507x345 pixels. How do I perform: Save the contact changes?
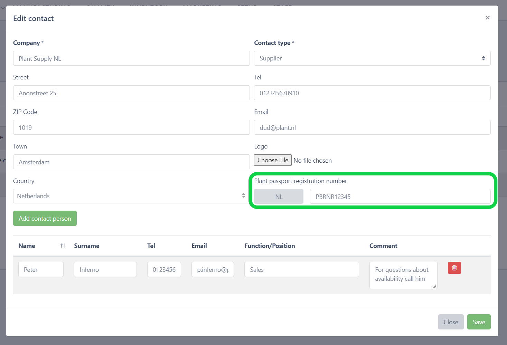coord(479,322)
